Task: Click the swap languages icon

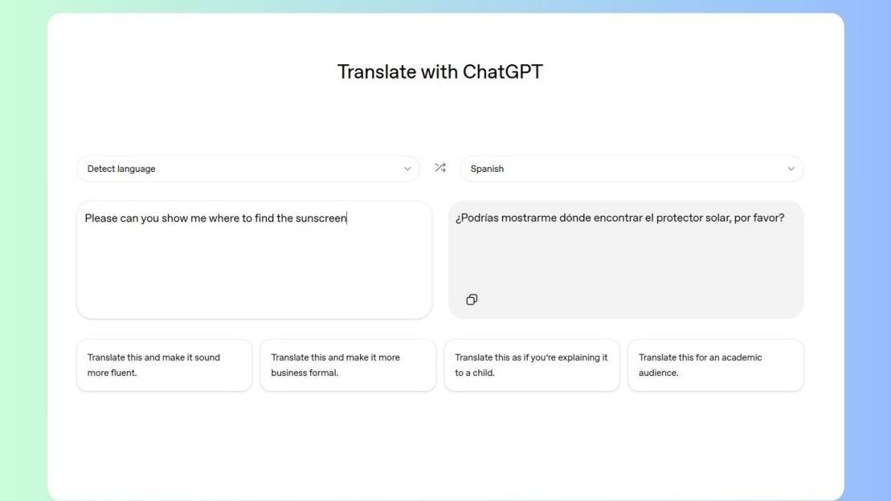Action: pyautogui.click(x=439, y=168)
